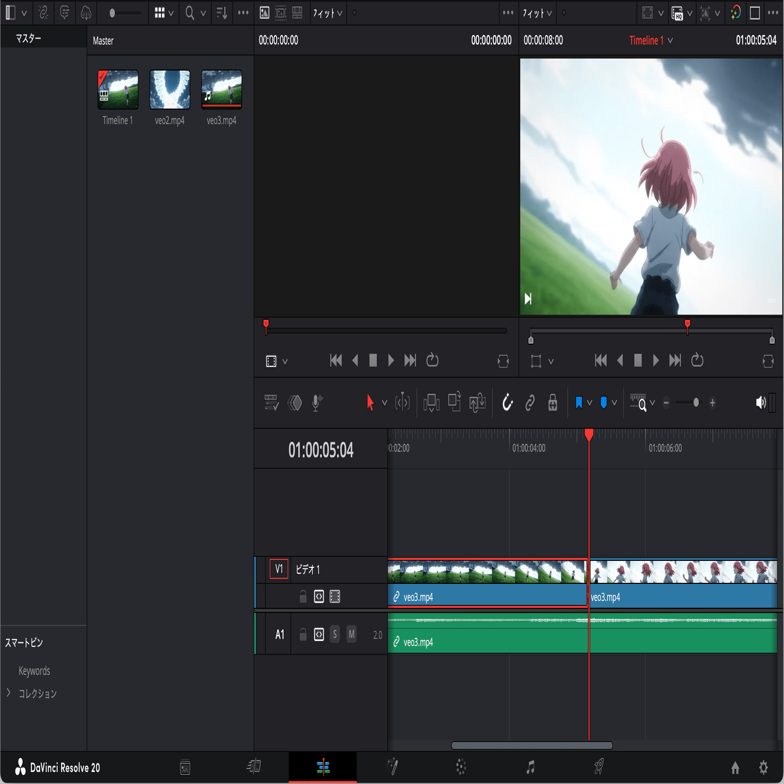The height and width of the screenshot is (784, 784).
Task: Mute the A1 audio track
Action: [352, 634]
